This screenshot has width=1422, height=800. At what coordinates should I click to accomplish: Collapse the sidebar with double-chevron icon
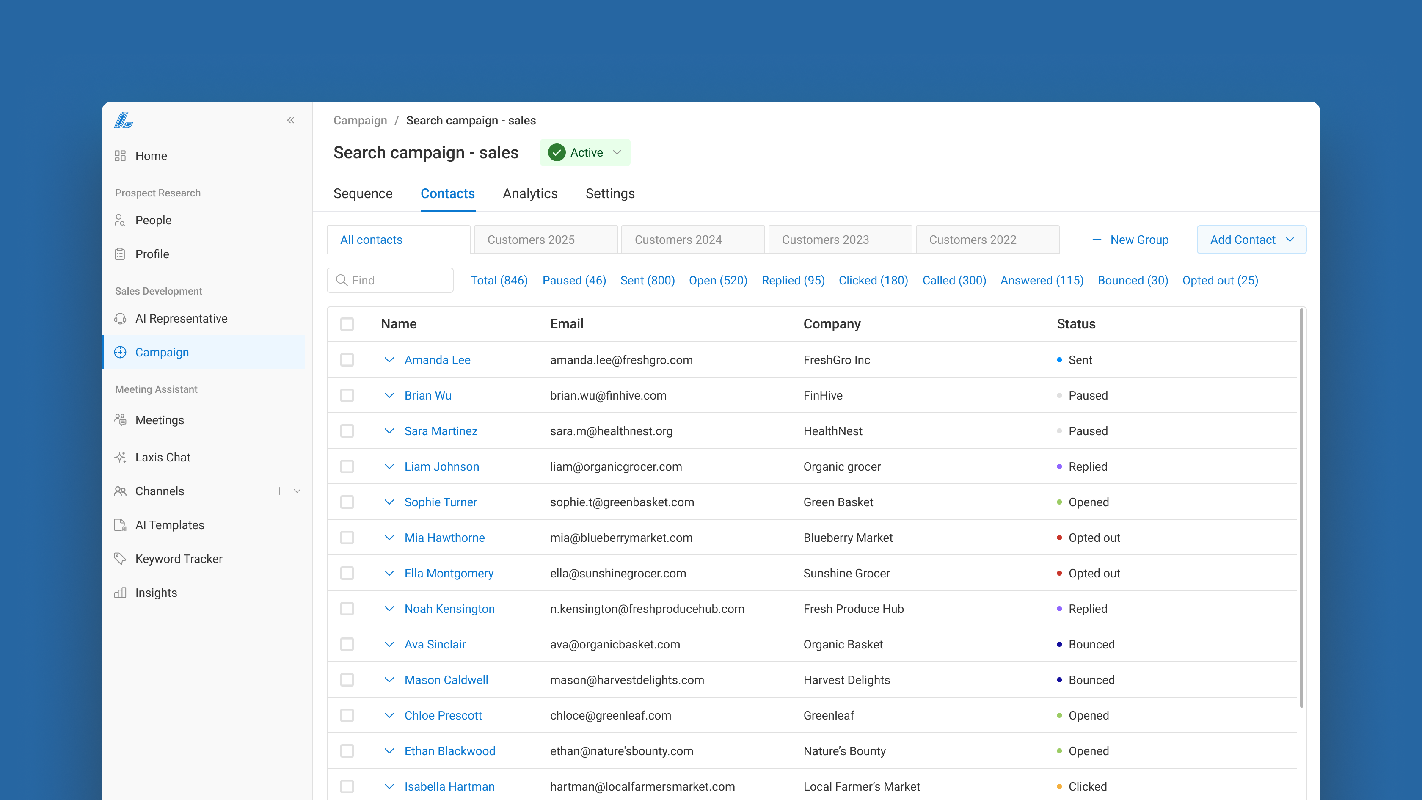[290, 120]
